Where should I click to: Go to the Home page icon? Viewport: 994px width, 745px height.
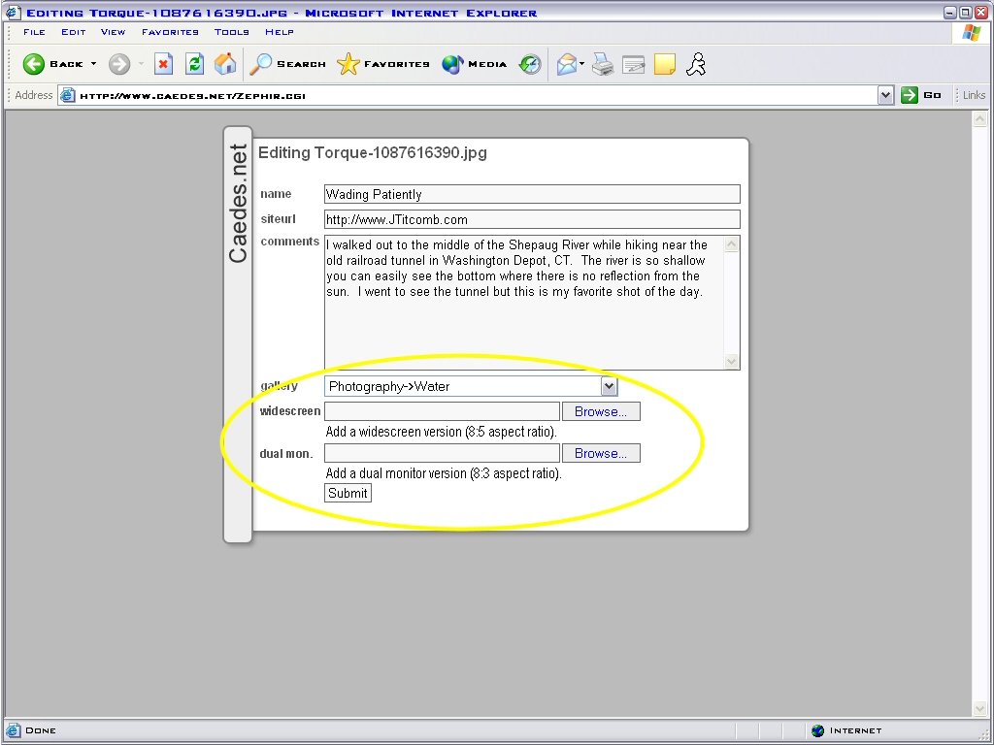click(x=225, y=64)
